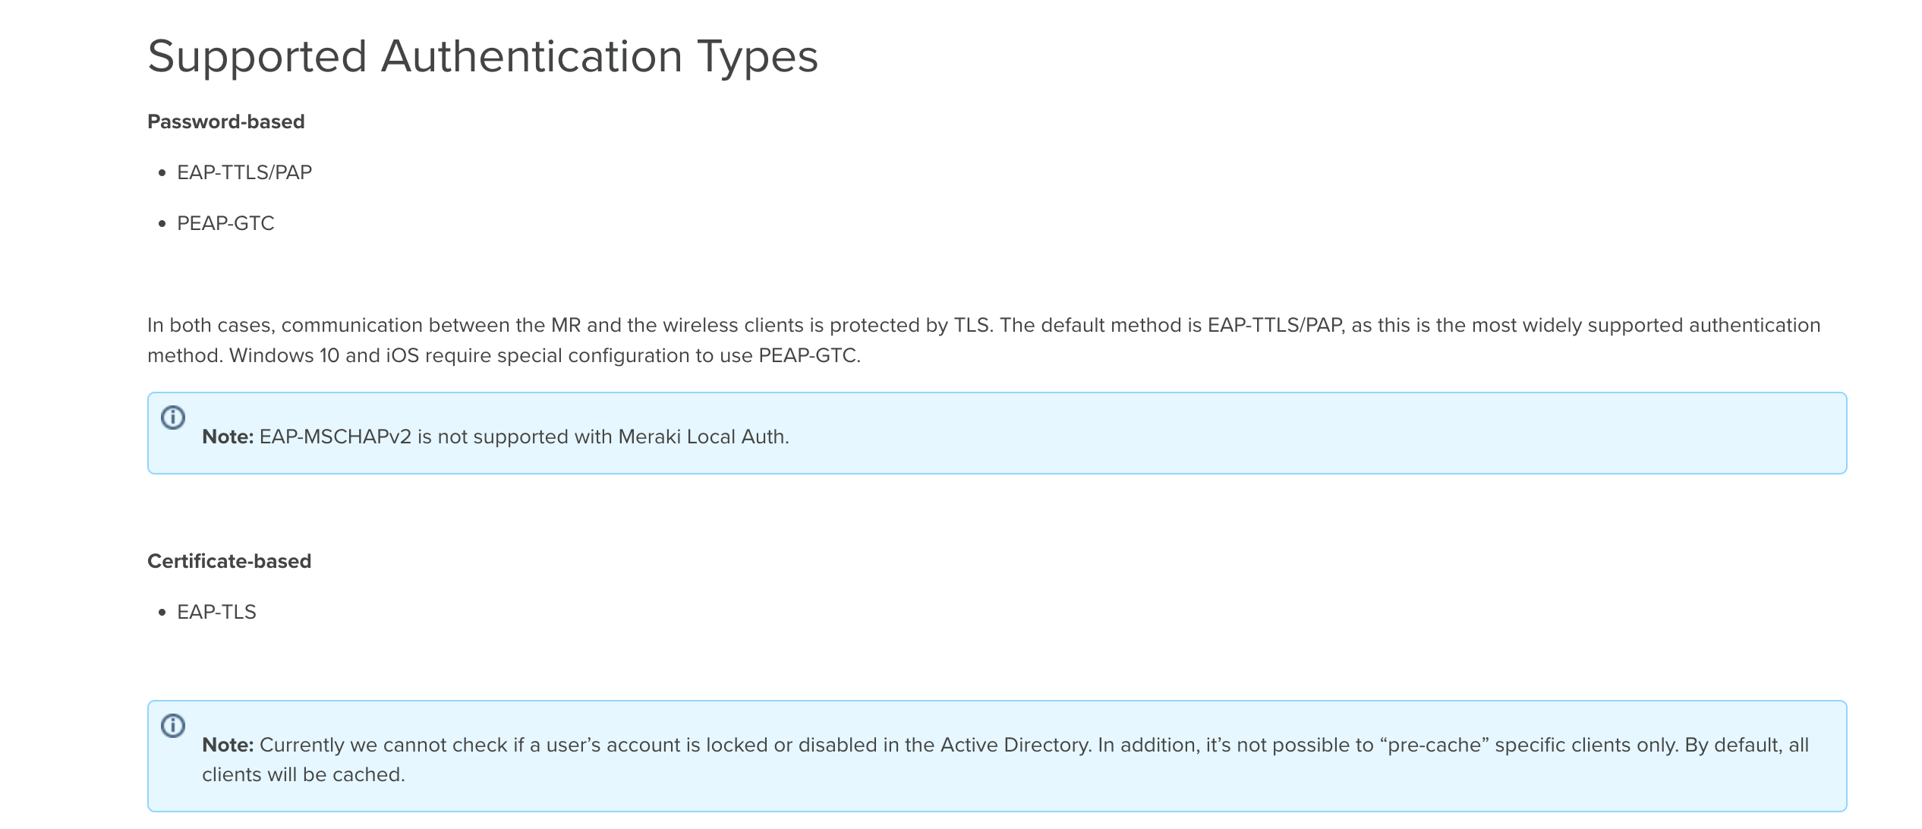Click phrase 'clients will be cached'
Viewport: 1922px width, 829px height.
303,774
